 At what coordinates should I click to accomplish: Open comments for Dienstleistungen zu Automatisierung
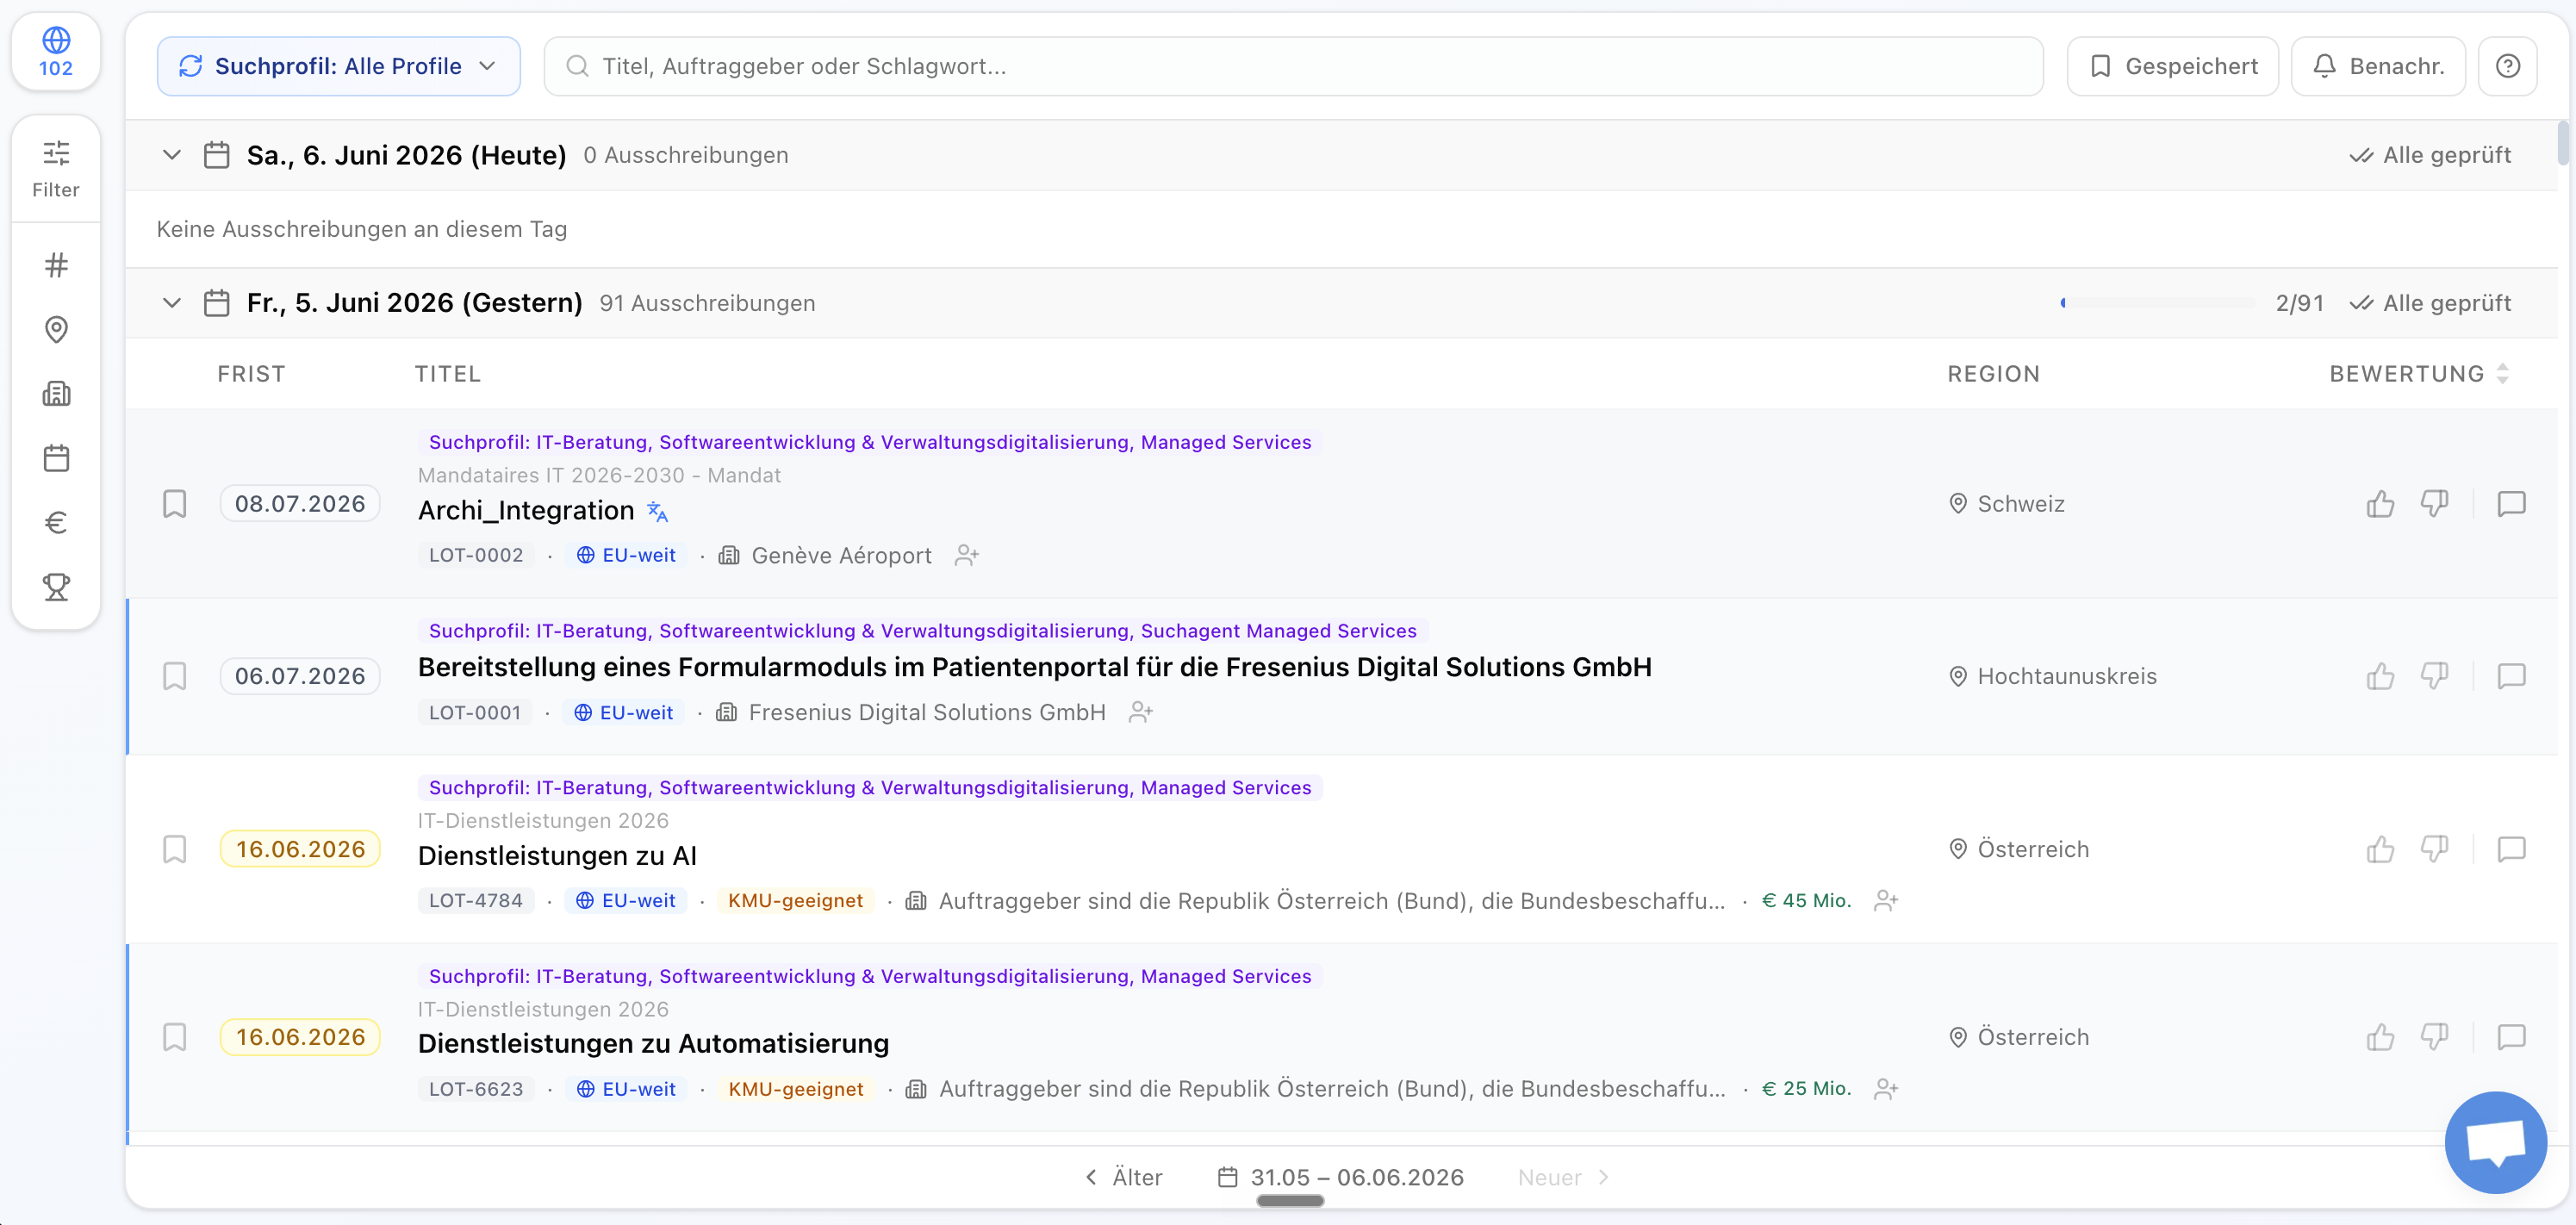(2511, 1037)
